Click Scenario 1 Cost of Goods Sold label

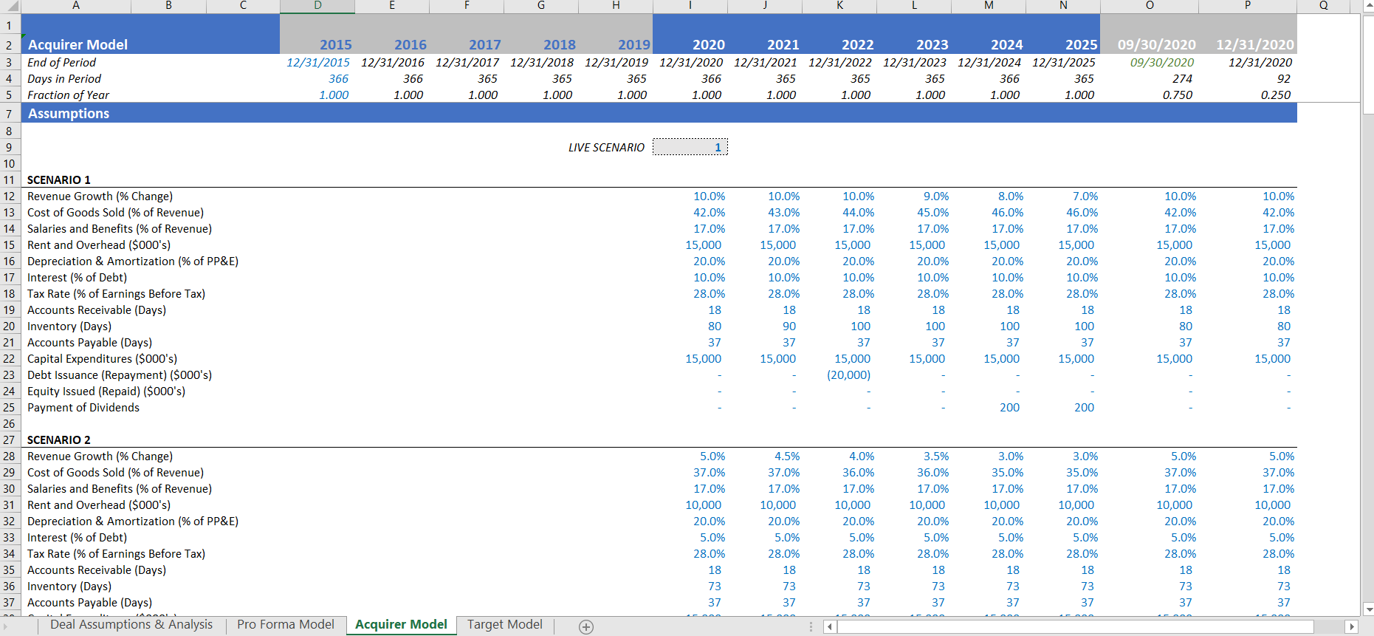[115, 213]
